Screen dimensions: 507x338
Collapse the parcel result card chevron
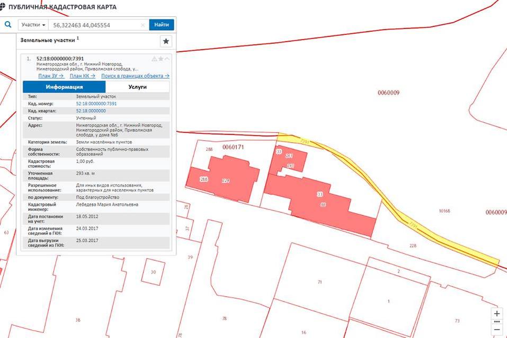tap(167, 59)
